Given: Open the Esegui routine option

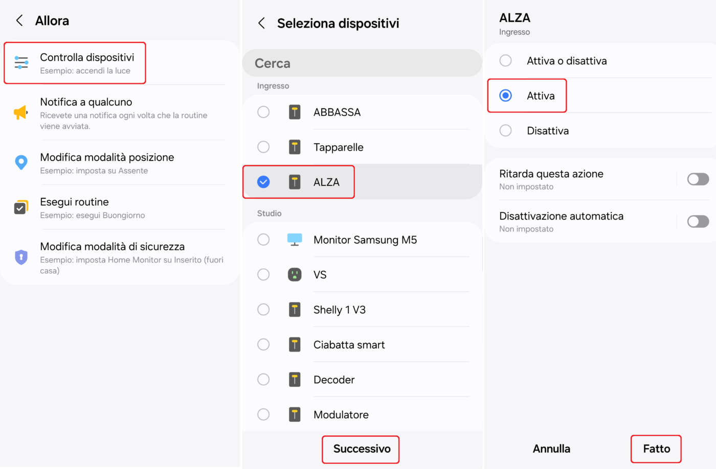Looking at the screenshot, I should (75, 207).
